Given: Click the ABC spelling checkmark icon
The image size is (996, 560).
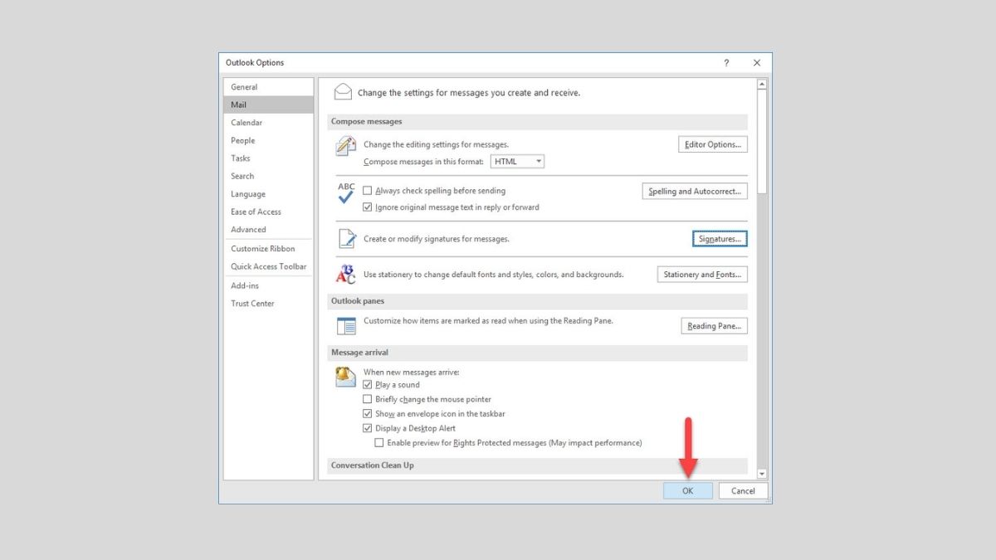Looking at the screenshot, I should click(346, 193).
